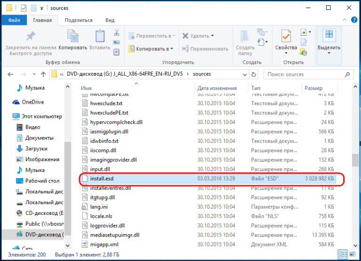Expand the Переместить в dropdown
Image resolution: width=361 pixels, height=261 pixels.
click(174, 36)
